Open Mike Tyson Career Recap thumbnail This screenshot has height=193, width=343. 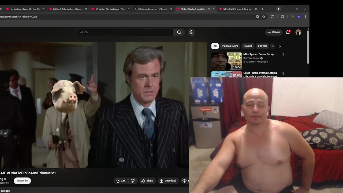pyautogui.click(x=227, y=61)
